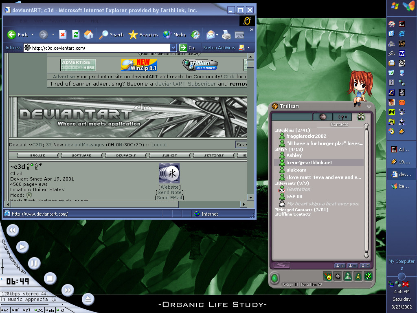Open the BROWSE menu on deviantART
This screenshot has height=313, width=417.
pos(37,155)
